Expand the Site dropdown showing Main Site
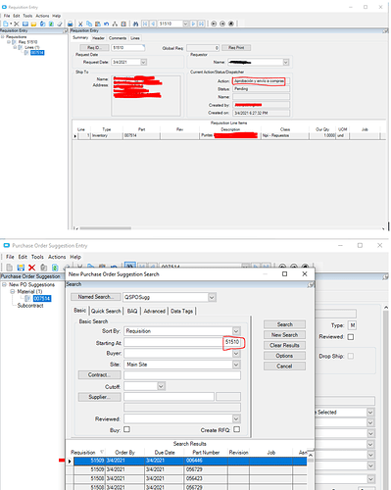 coord(236,365)
